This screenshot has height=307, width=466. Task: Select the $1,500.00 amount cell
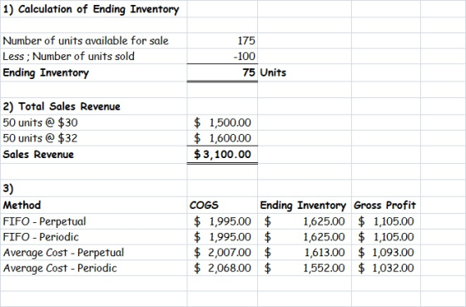tap(222, 122)
